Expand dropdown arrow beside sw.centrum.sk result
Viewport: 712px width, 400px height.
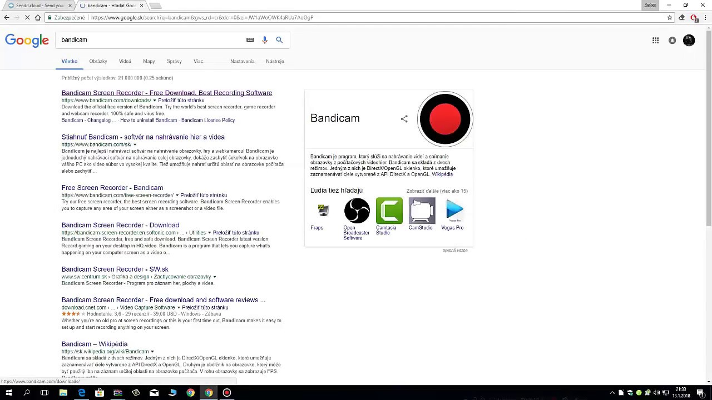215,277
